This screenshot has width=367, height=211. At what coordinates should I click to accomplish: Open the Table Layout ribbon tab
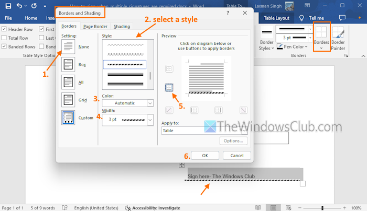coord(276,18)
